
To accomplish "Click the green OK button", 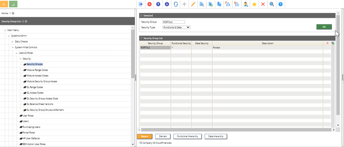I will [x=324, y=27].
